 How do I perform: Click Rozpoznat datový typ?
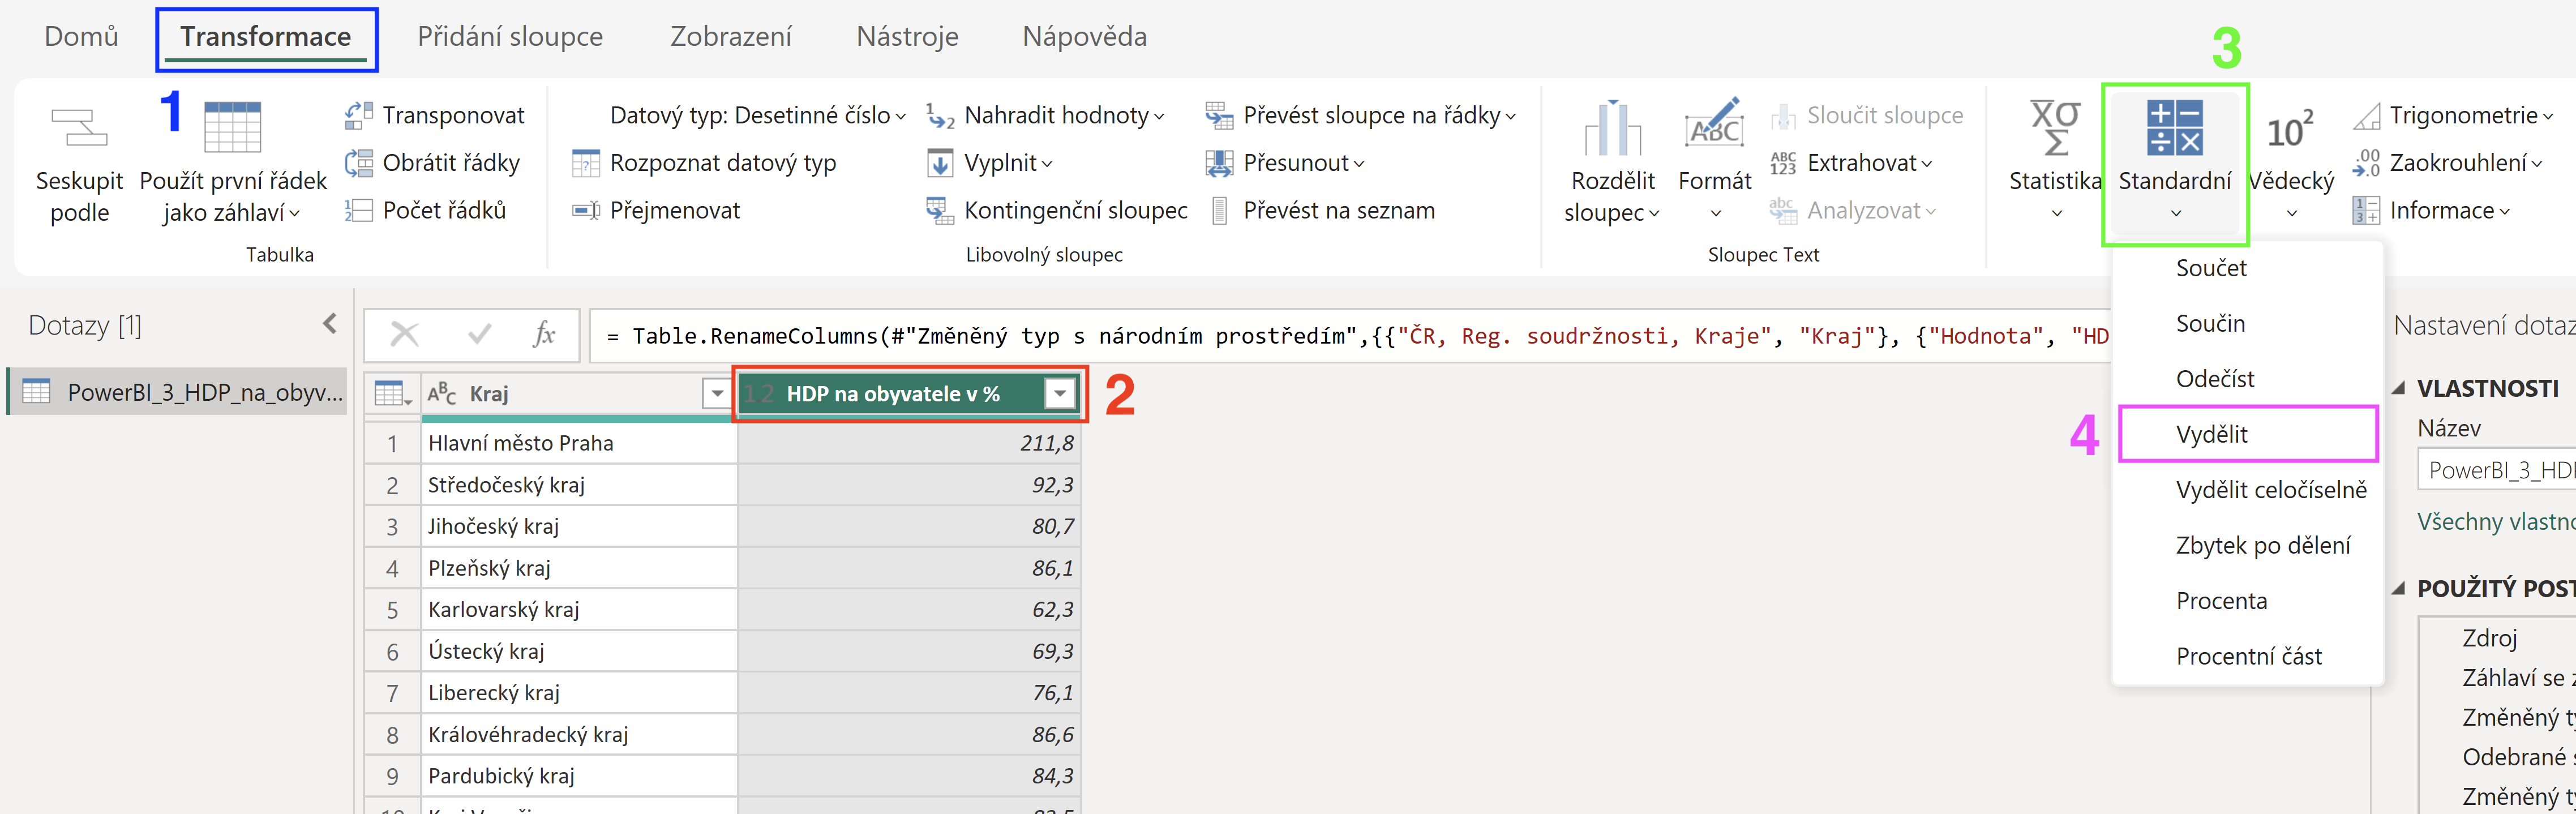(704, 162)
